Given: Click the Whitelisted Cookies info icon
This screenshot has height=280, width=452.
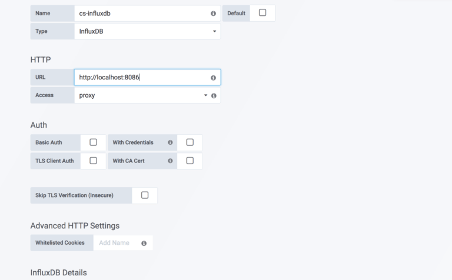Looking at the screenshot, I should pos(144,243).
